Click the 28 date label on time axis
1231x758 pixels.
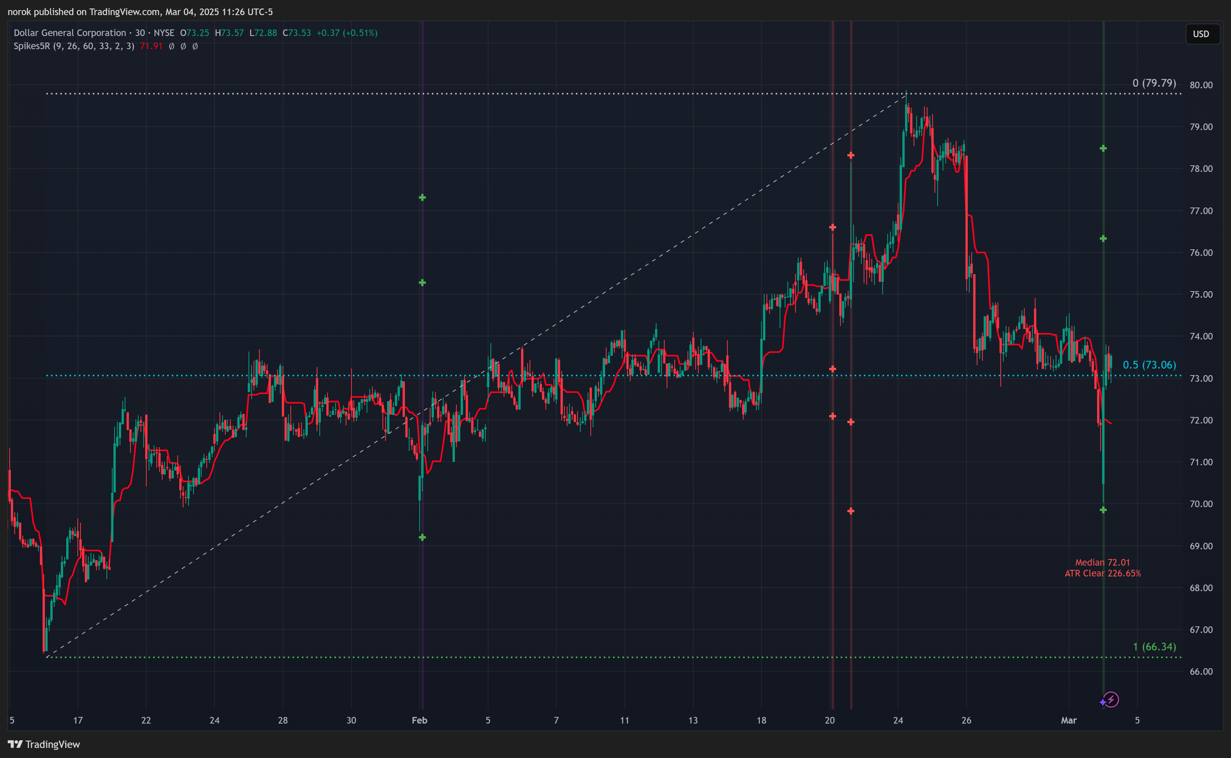(283, 720)
